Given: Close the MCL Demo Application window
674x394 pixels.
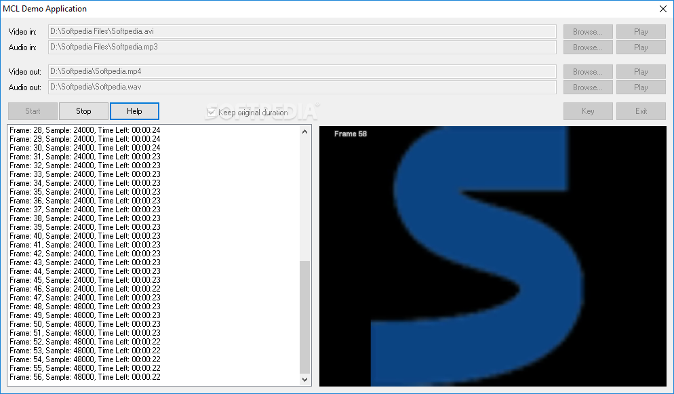Looking at the screenshot, I should coord(663,9).
